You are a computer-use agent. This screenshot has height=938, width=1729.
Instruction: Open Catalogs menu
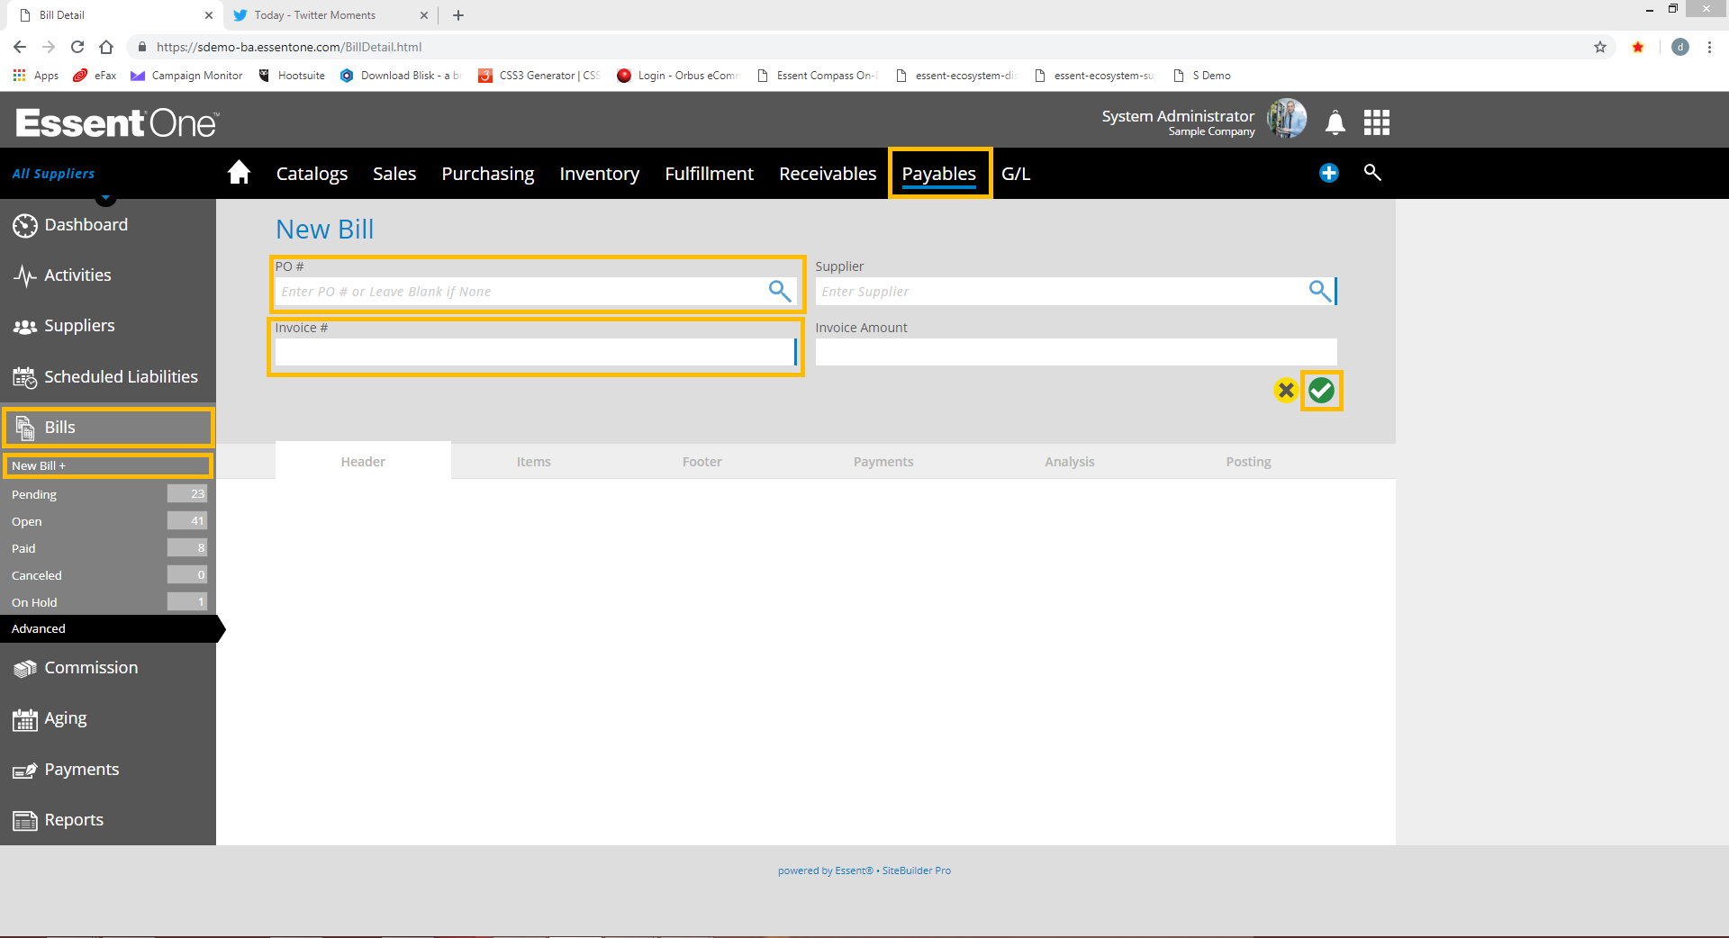(312, 174)
